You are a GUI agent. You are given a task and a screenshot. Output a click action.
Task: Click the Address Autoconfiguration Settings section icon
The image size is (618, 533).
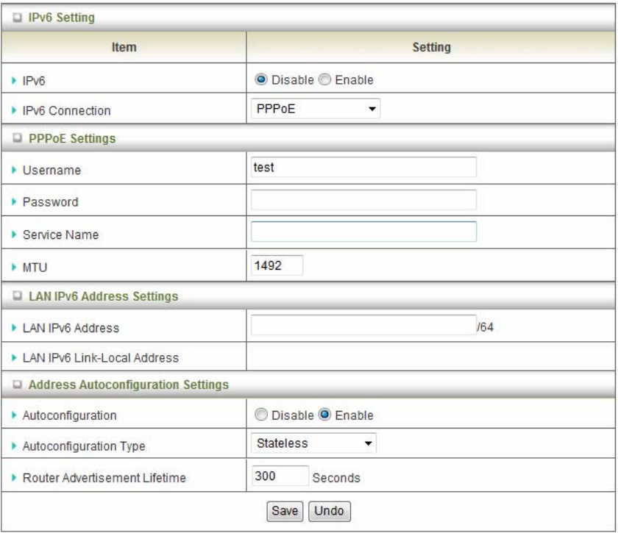[17, 384]
